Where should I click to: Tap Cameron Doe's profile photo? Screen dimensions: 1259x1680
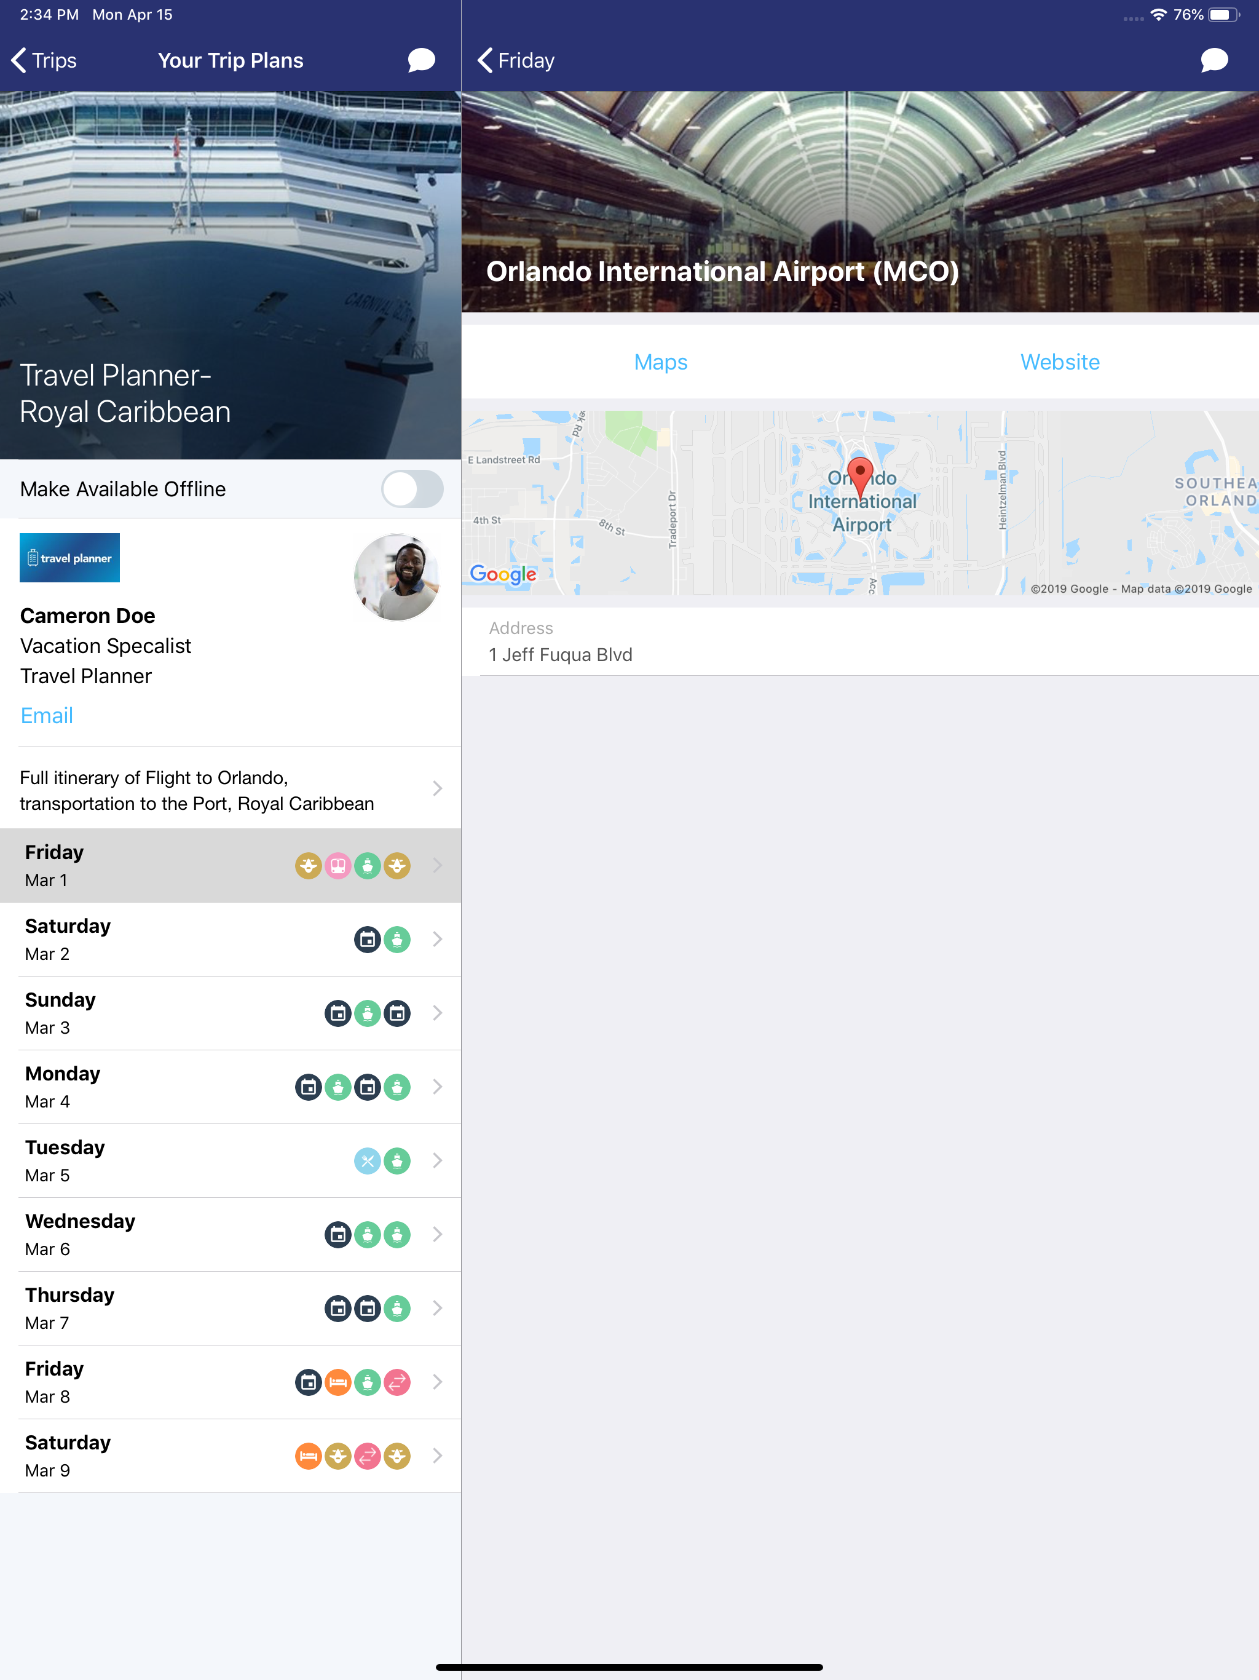pos(397,577)
